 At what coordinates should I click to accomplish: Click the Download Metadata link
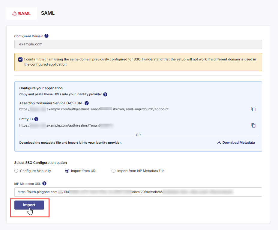[x=238, y=143]
